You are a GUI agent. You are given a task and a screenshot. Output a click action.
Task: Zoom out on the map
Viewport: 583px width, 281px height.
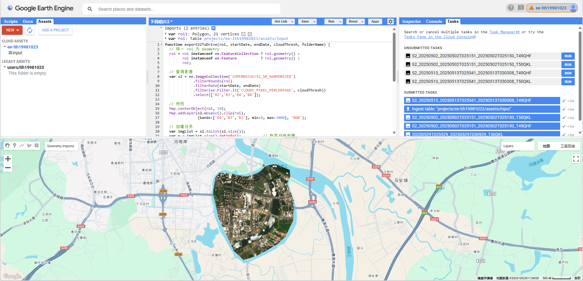[x=8, y=168]
